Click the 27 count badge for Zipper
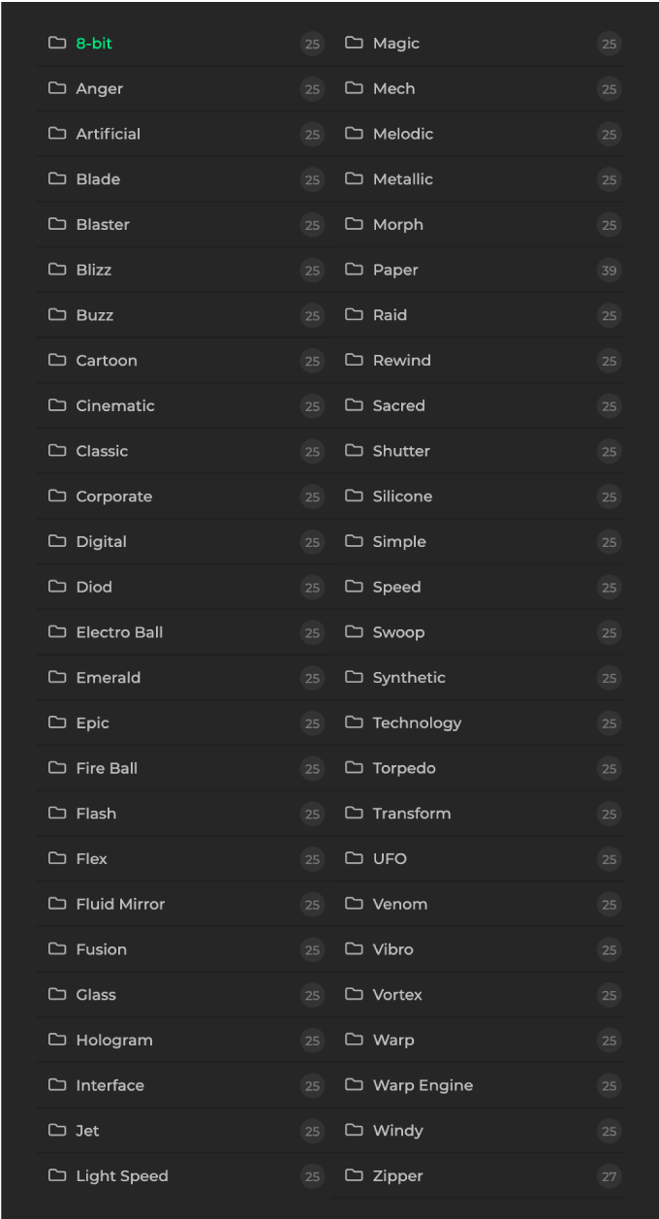This screenshot has width=659, height=1219. click(609, 1176)
